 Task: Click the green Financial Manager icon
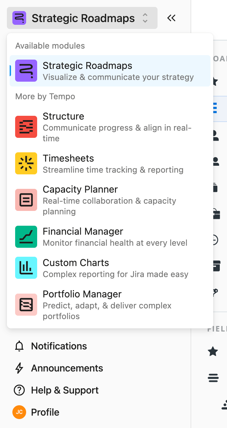pos(26,236)
